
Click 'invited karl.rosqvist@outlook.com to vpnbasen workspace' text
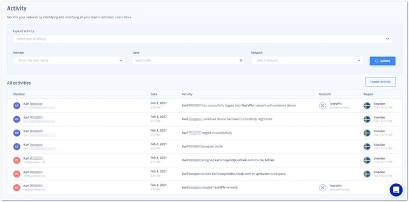(244, 174)
